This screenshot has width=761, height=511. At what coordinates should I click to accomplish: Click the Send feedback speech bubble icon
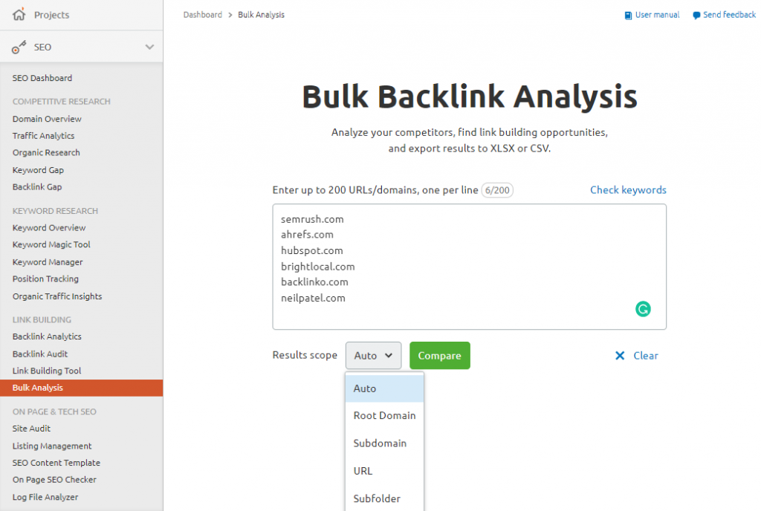click(696, 16)
